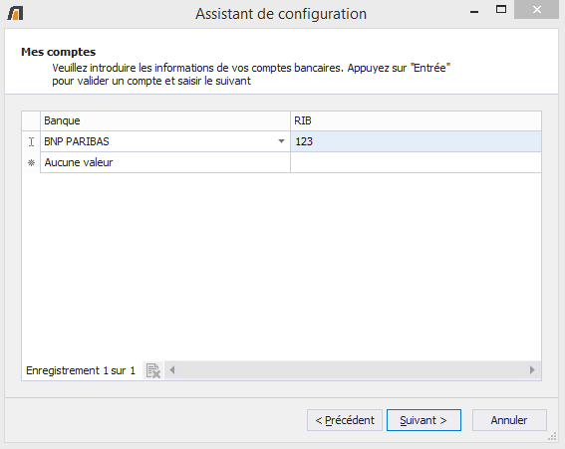
Task: Click the application logo icon in title bar
Action: [16, 13]
